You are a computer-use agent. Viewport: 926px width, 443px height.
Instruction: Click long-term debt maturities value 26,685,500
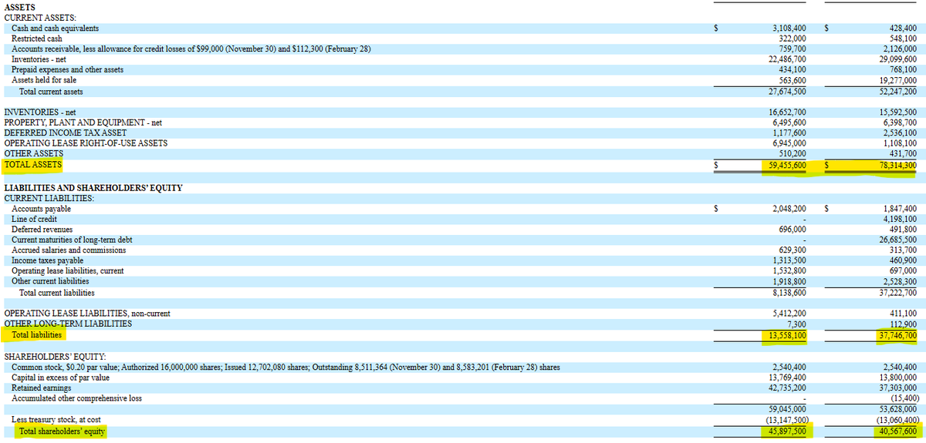(x=898, y=240)
